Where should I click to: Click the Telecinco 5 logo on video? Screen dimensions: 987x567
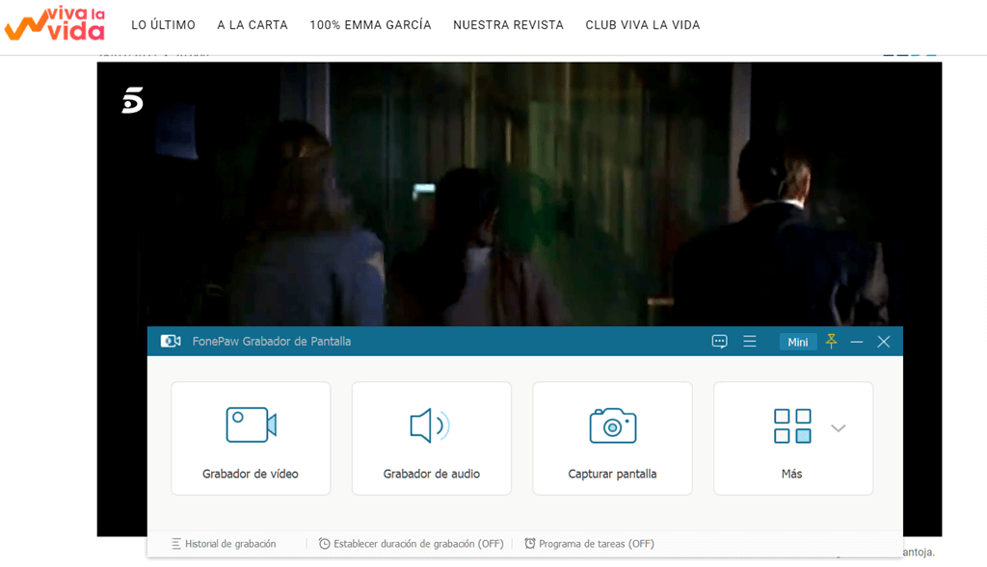pos(132,100)
